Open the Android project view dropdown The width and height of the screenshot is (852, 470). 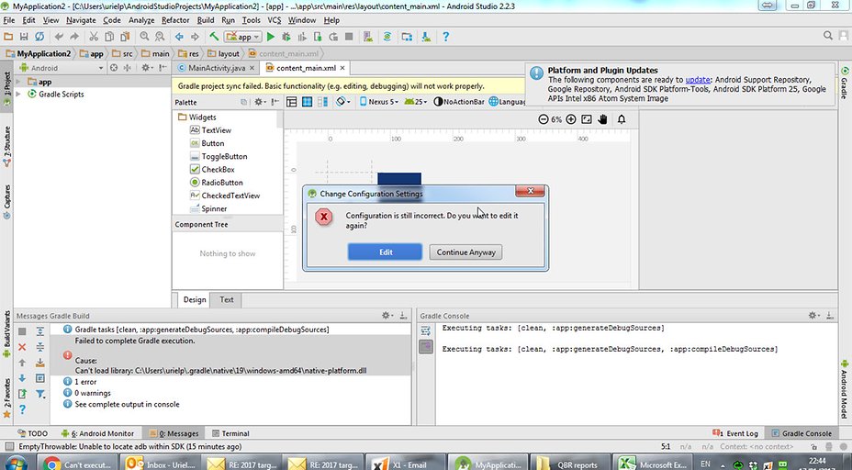coord(61,68)
